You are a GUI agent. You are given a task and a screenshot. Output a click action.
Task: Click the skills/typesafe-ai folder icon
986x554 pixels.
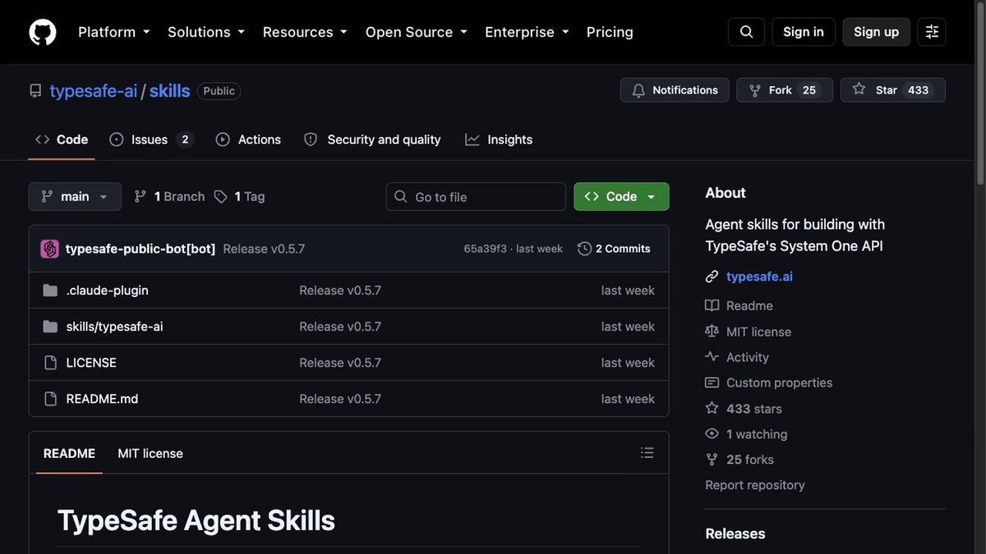pyautogui.click(x=50, y=327)
